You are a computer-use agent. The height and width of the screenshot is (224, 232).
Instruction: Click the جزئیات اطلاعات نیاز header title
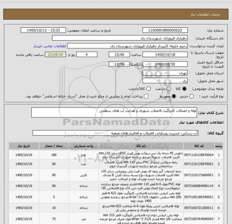coord(205,14)
